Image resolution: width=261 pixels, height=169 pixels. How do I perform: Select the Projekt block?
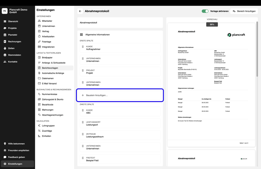pyautogui.click(x=120, y=72)
